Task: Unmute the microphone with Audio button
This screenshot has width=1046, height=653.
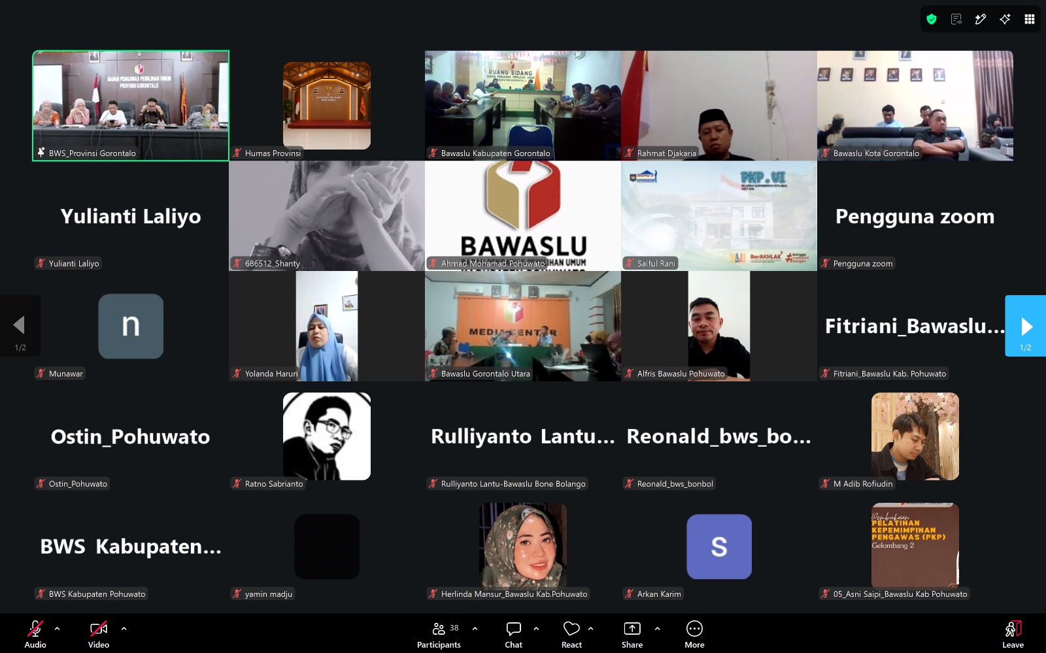Action: (x=35, y=635)
